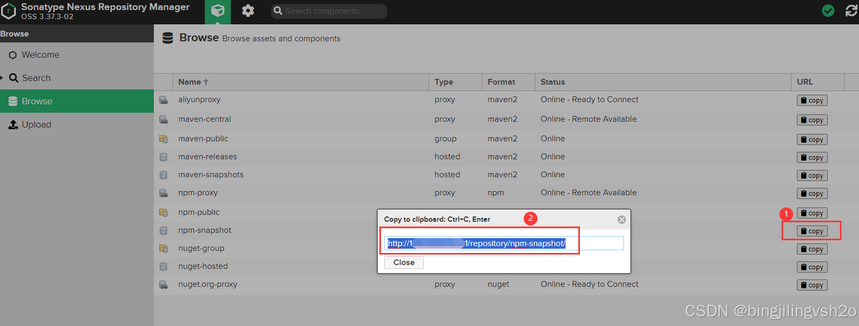The width and height of the screenshot is (859, 326).
Task: Click the repository URL text field
Action: 503,243
